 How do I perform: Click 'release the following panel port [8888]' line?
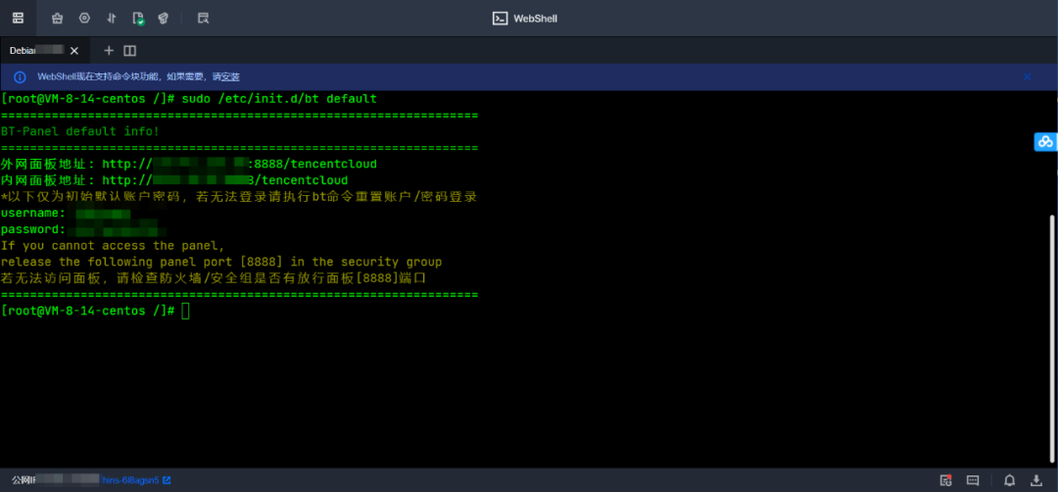[x=221, y=262]
